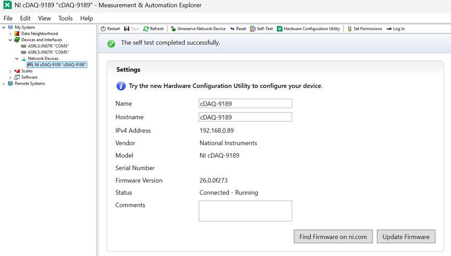Click the Update Firmware button
This screenshot has height=256, width=451.
point(406,237)
